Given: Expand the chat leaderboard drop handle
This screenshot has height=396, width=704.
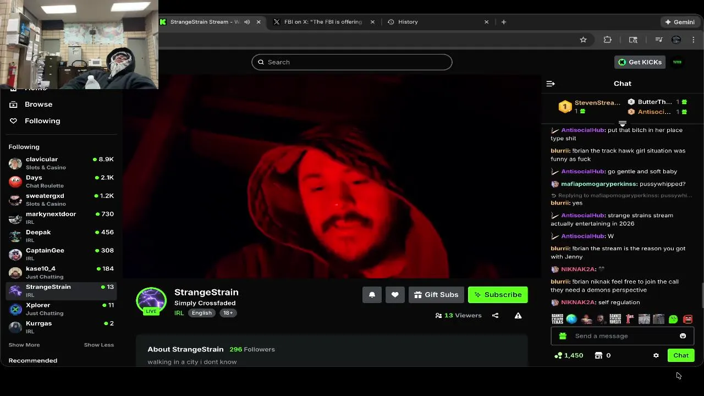Looking at the screenshot, I should [623, 124].
